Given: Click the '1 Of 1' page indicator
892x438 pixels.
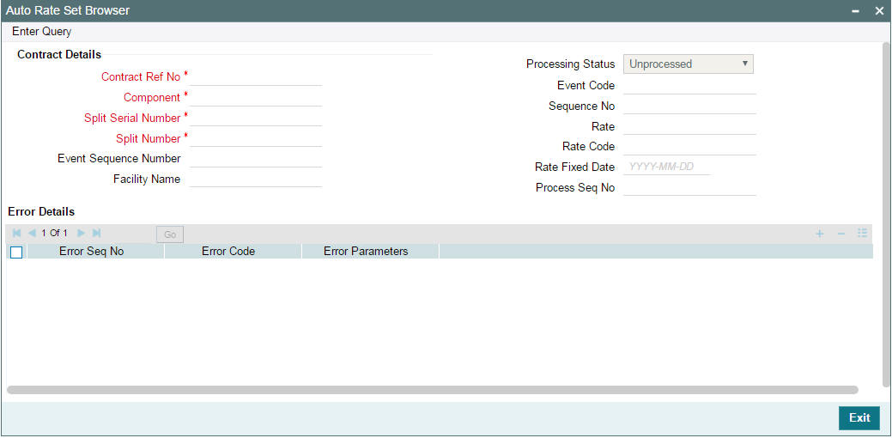Looking at the screenshot, I should (x=55, y=234).
